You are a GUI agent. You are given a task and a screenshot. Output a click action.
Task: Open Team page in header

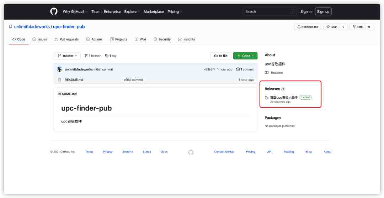(96, 11)
